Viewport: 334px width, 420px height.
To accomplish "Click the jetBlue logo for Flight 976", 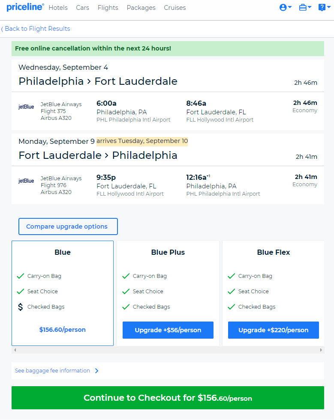I will click(26, 181).
